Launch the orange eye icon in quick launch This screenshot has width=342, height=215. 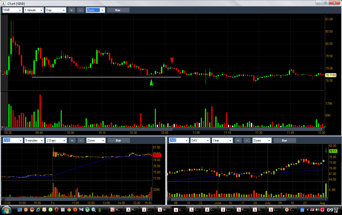click(x=26, y=210)
